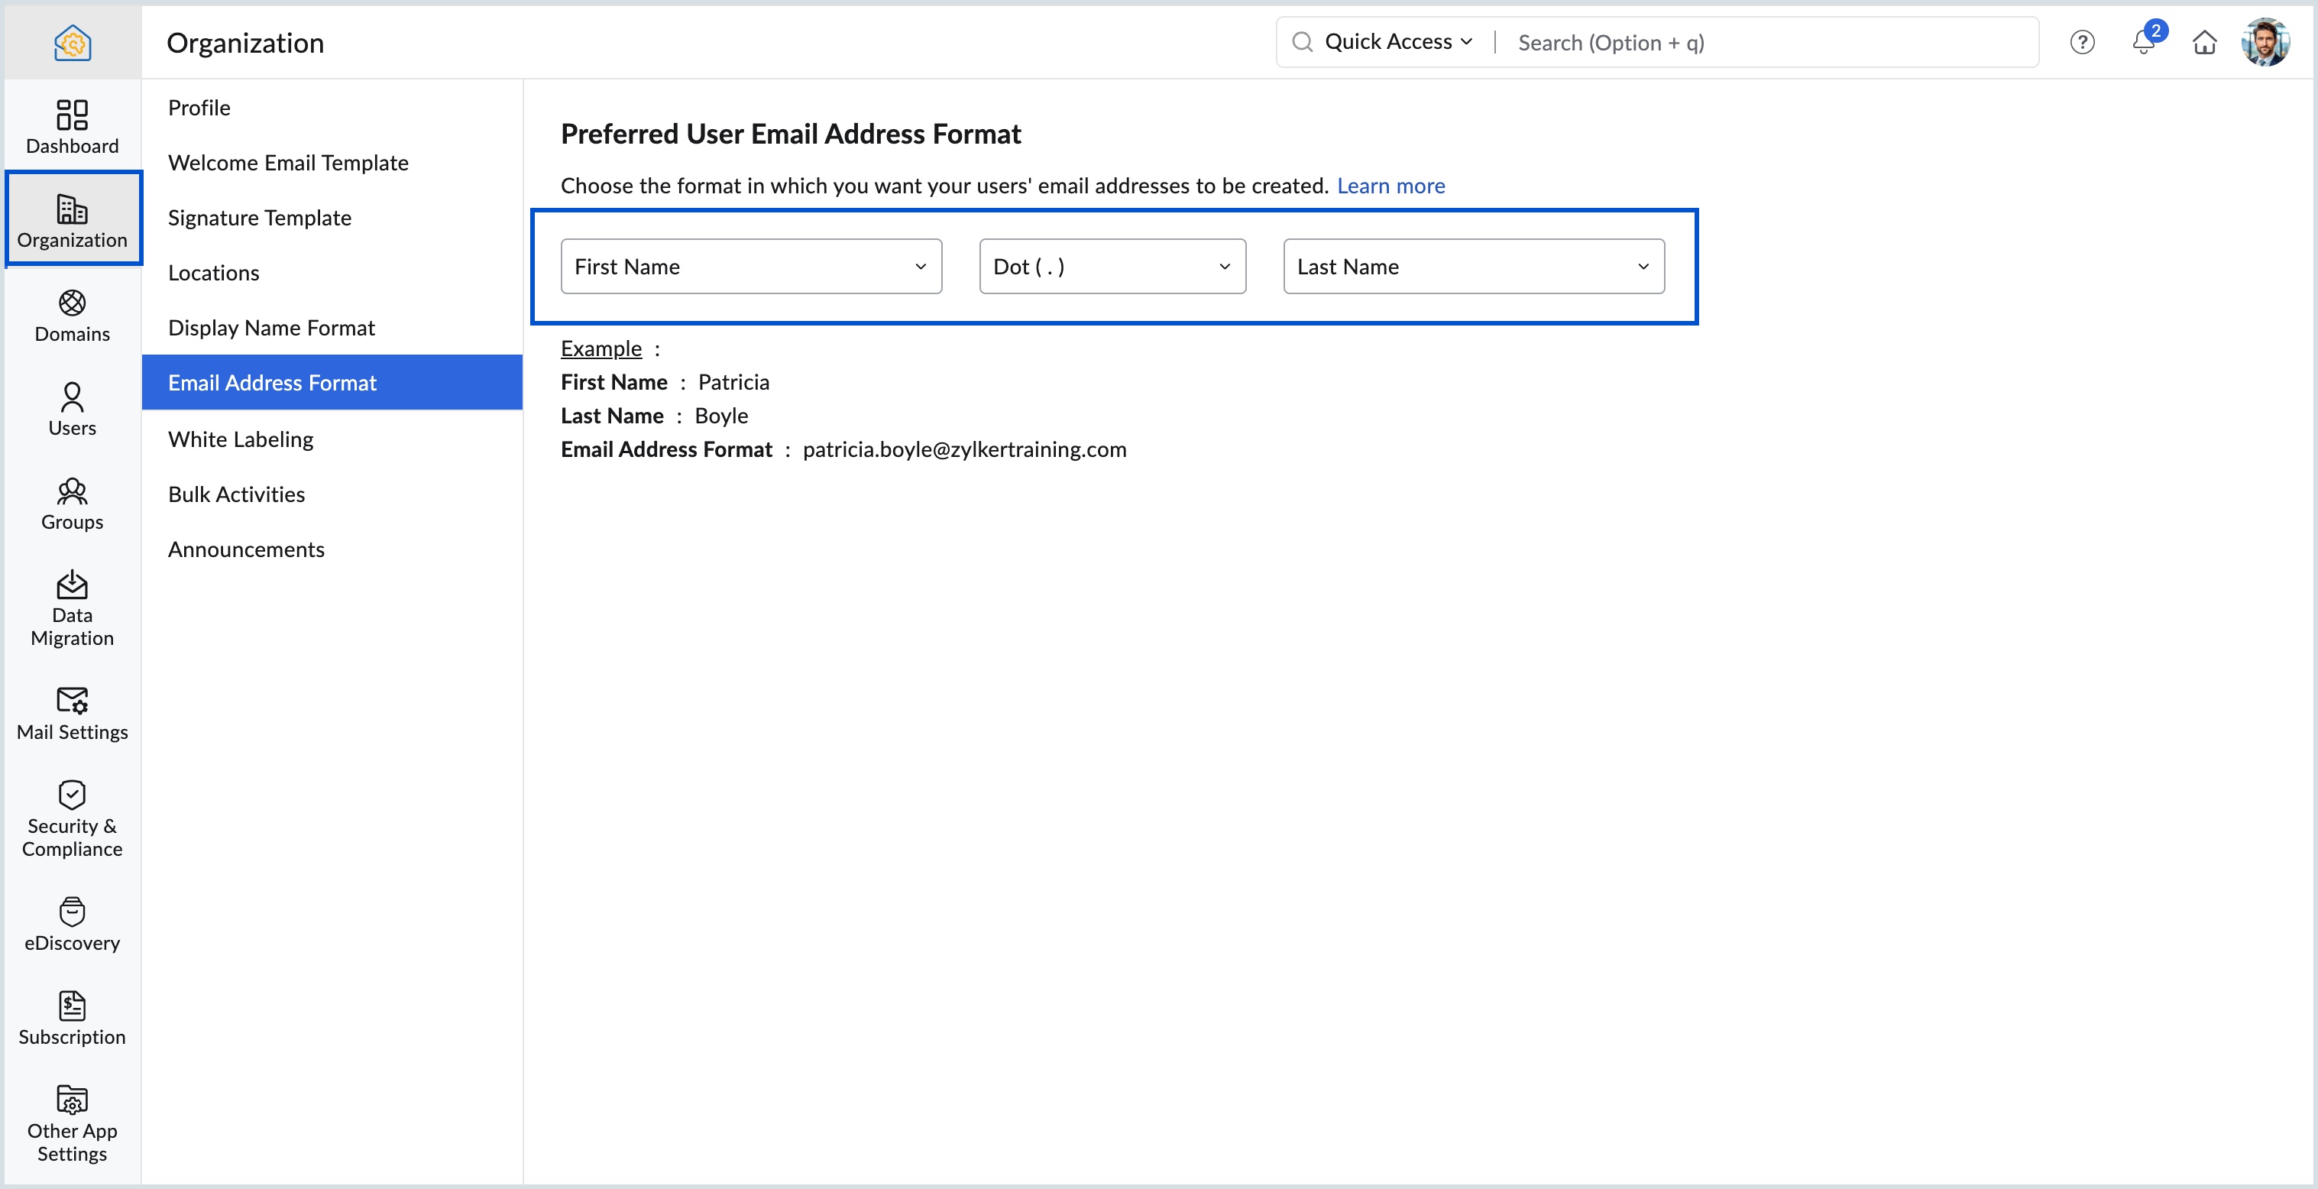This screenshot has width=2318, height=1189.
Task: Click the eDiscovery icon
Action: (72, 912)
